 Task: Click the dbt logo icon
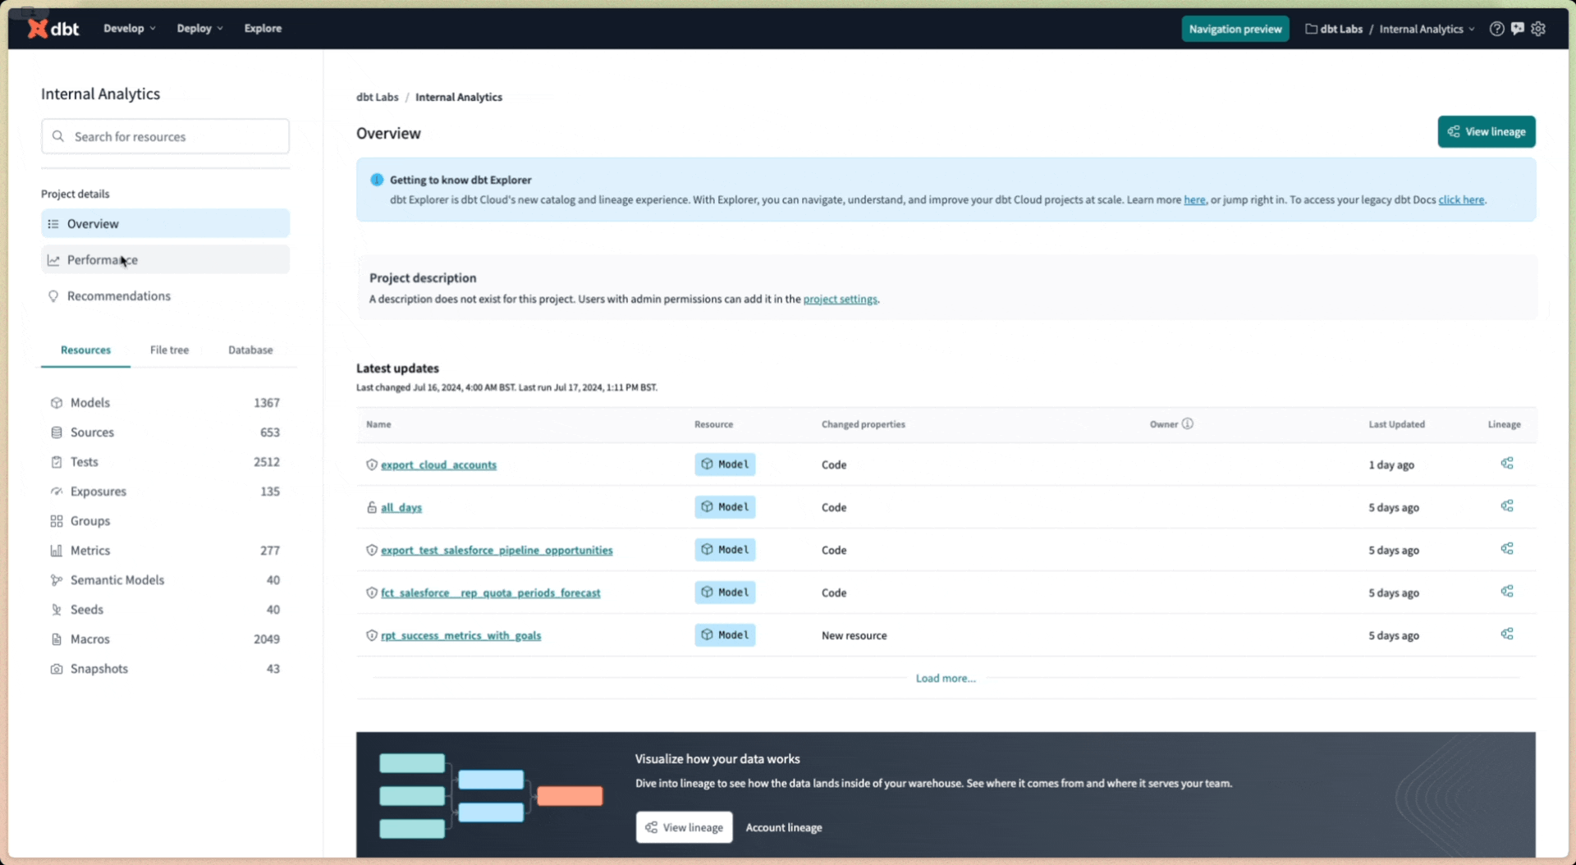click(38, 28)
